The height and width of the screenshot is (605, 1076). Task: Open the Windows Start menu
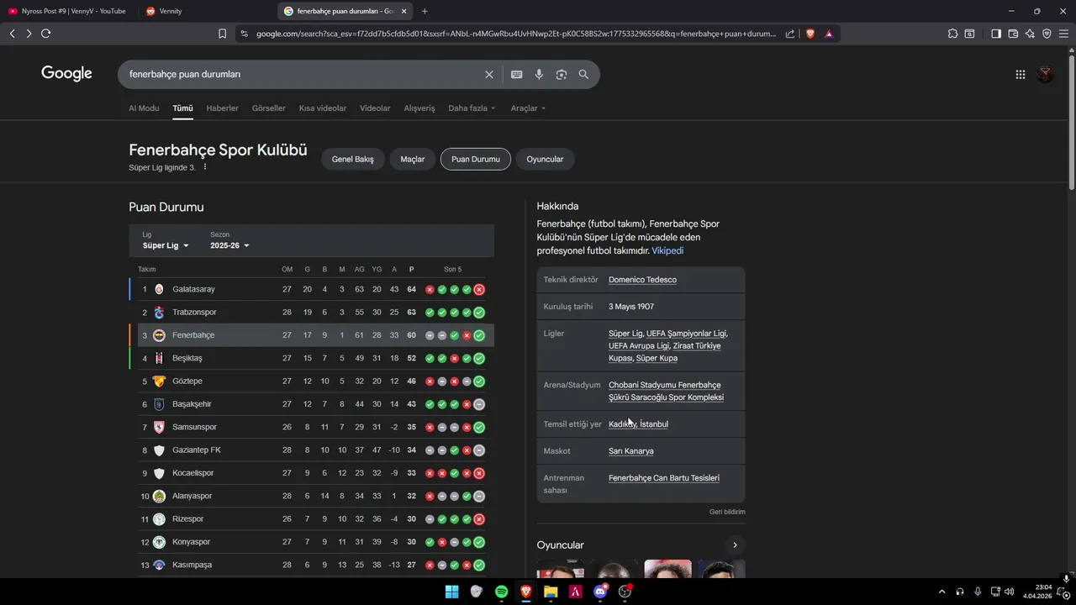pos(451,592)
